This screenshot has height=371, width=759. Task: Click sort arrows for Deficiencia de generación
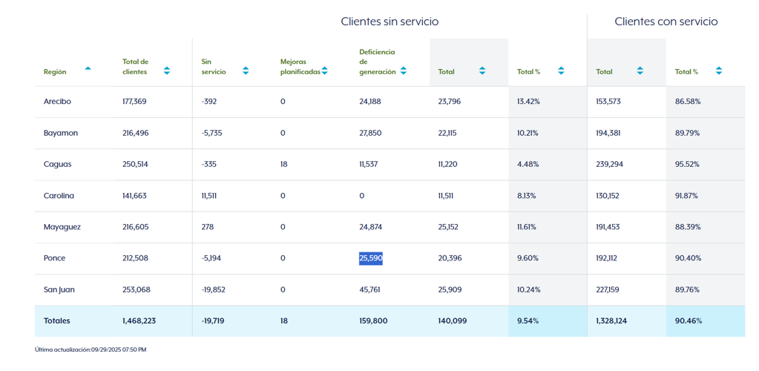pos(403,71)
